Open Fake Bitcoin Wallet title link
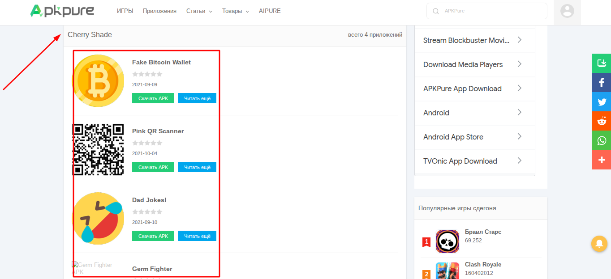This screenshot has width=611, height=279. point(161,62)
